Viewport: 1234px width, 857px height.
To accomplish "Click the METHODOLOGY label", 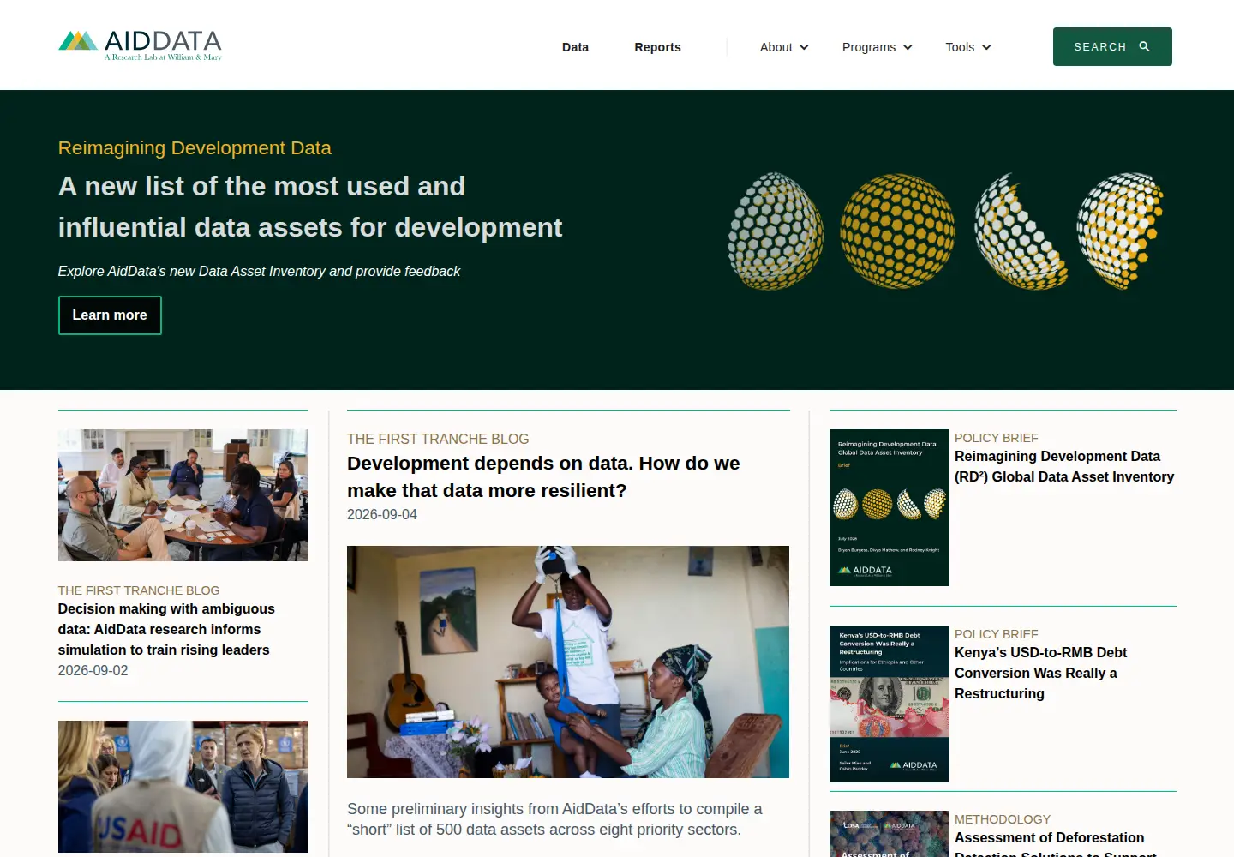I will point(1003,819).
